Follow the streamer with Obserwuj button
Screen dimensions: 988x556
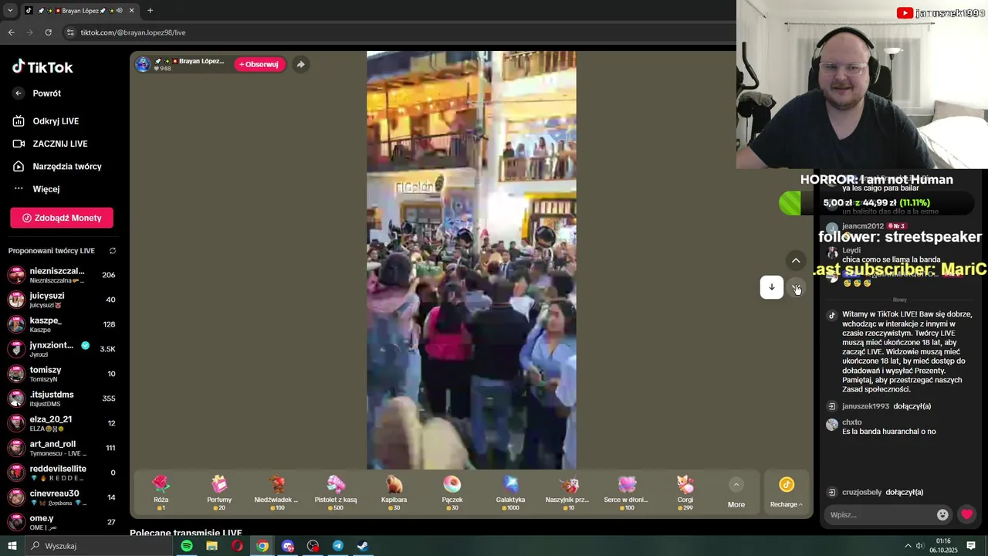(x=259, y=64)
